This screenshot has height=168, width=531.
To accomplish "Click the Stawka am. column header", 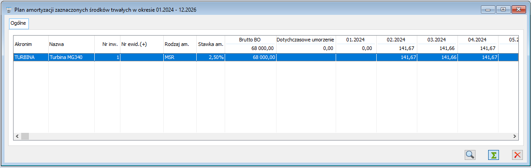I will click(x=211, y=44).
